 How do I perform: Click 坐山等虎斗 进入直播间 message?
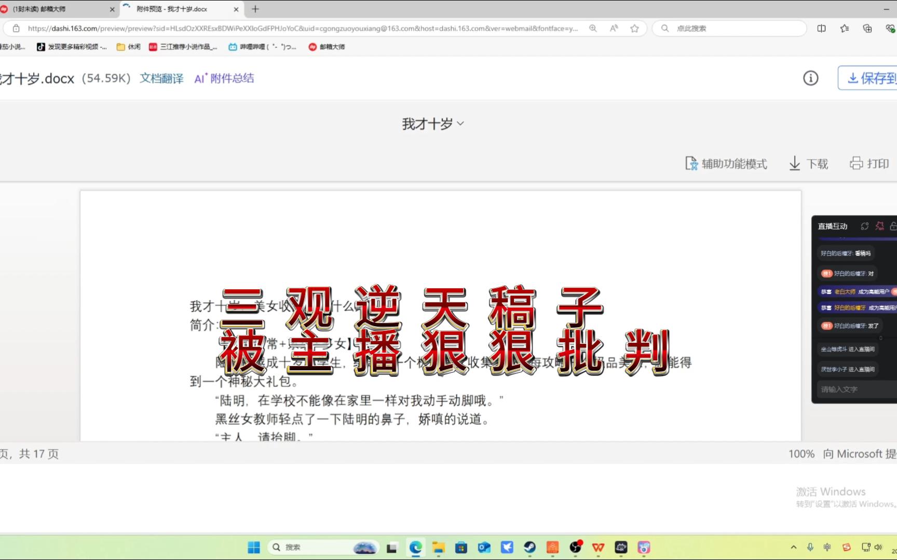click(x=847, y=349)
